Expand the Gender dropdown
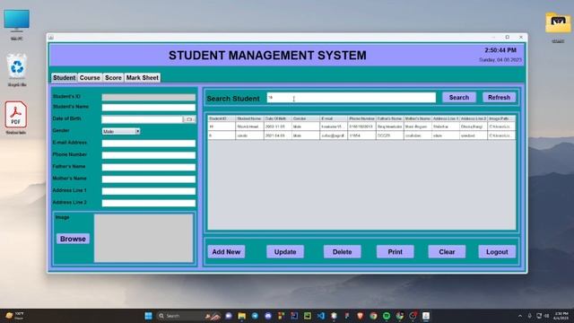Viewport: 574px width, 323px height. pyautogui.click(x=137, y=131)
